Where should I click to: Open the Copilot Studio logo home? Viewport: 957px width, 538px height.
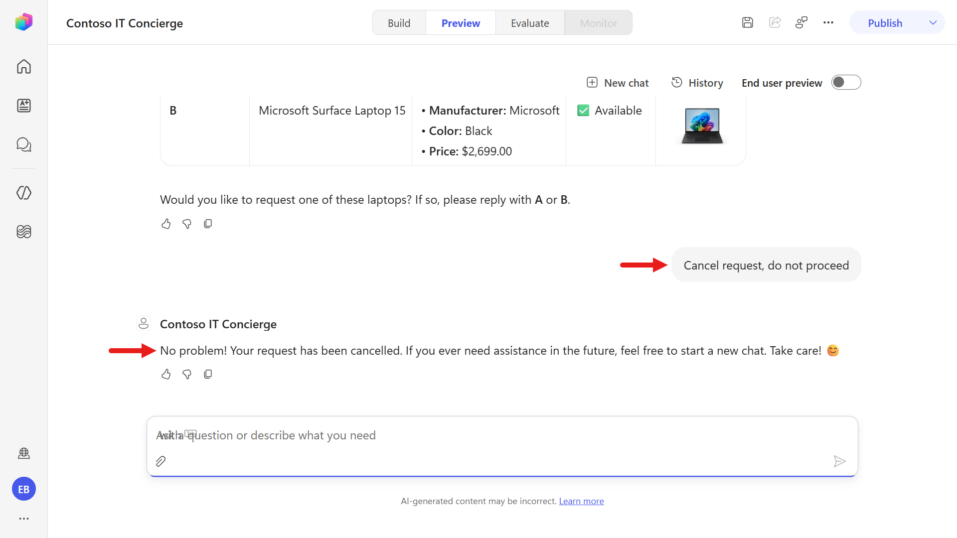[23, 22]
